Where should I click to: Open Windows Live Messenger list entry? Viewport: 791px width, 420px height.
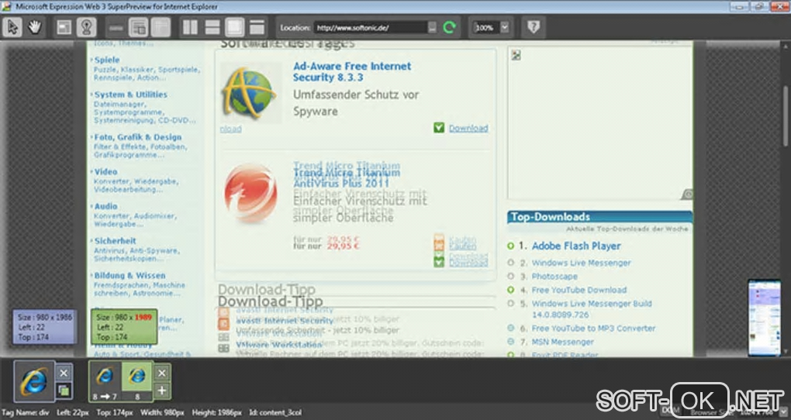(x=581, y=263)
